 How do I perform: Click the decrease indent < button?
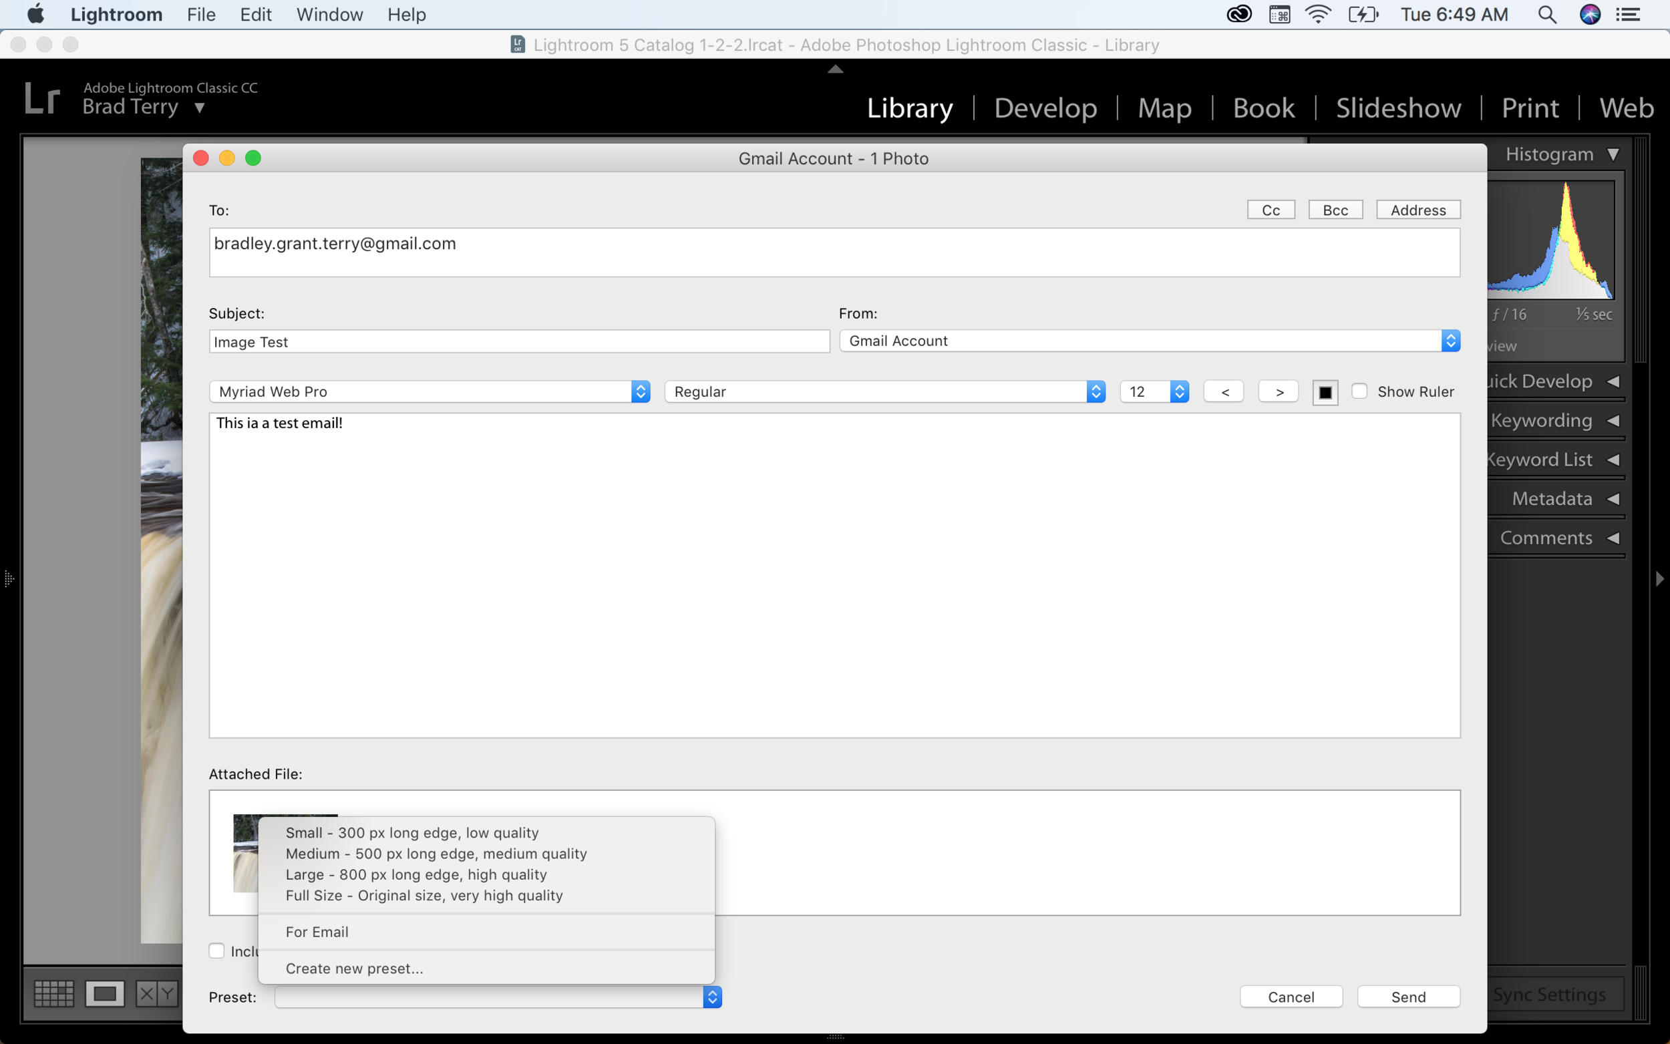1224,391
